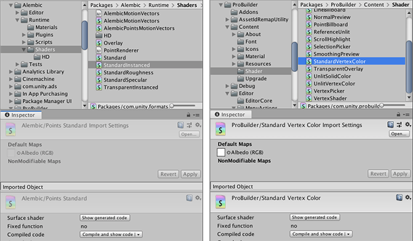Select the Materials folder in Alembic tree
413x241 pixels.
pos(42,27)
